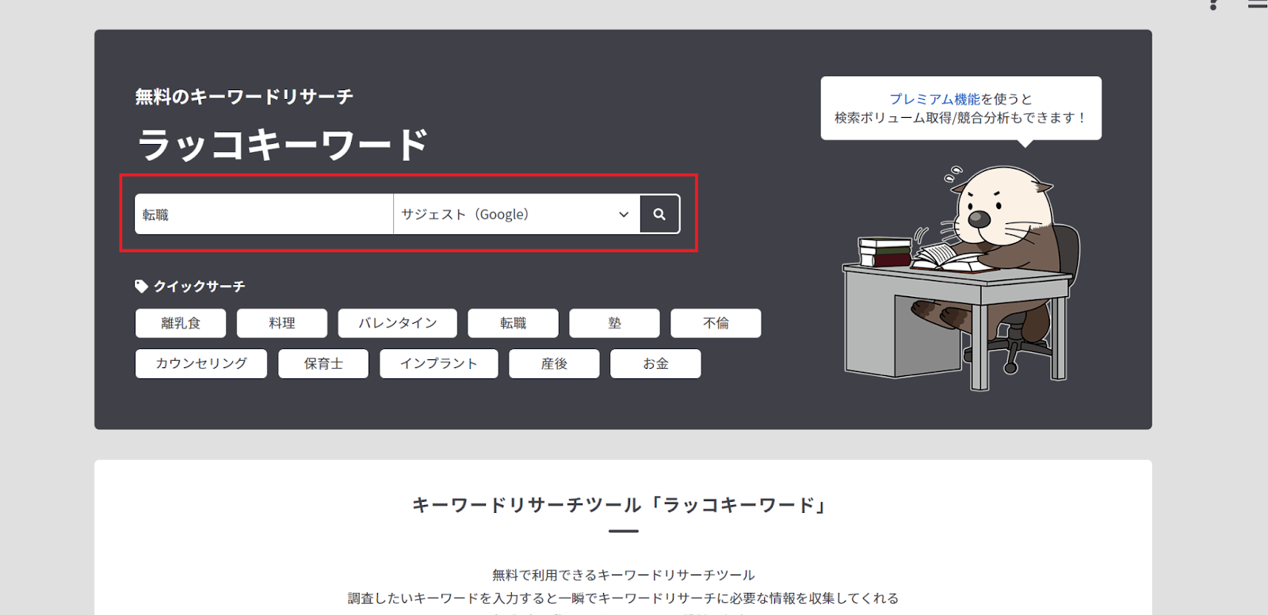Choose the 不倫 quick search tag

point(716,323)
